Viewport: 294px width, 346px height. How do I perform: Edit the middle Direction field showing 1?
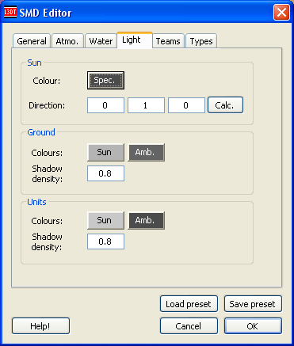146,105
